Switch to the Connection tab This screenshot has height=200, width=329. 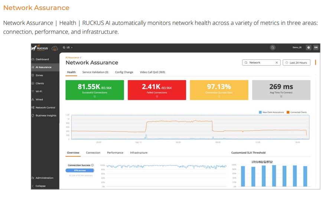point(93,153)
